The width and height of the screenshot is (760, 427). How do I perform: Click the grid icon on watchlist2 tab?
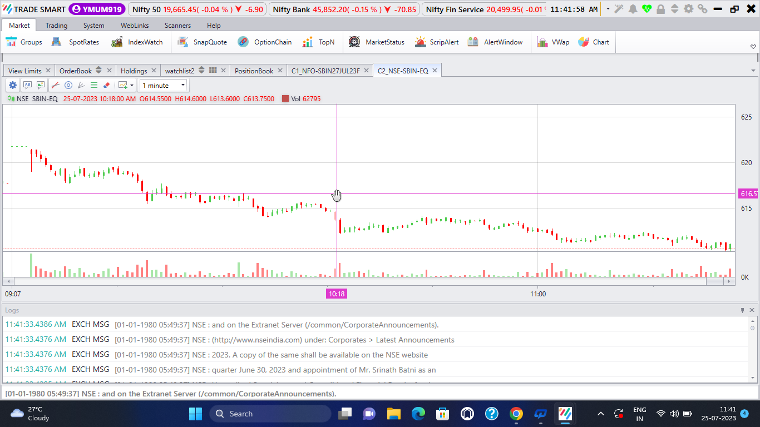[x=213, y=70]
